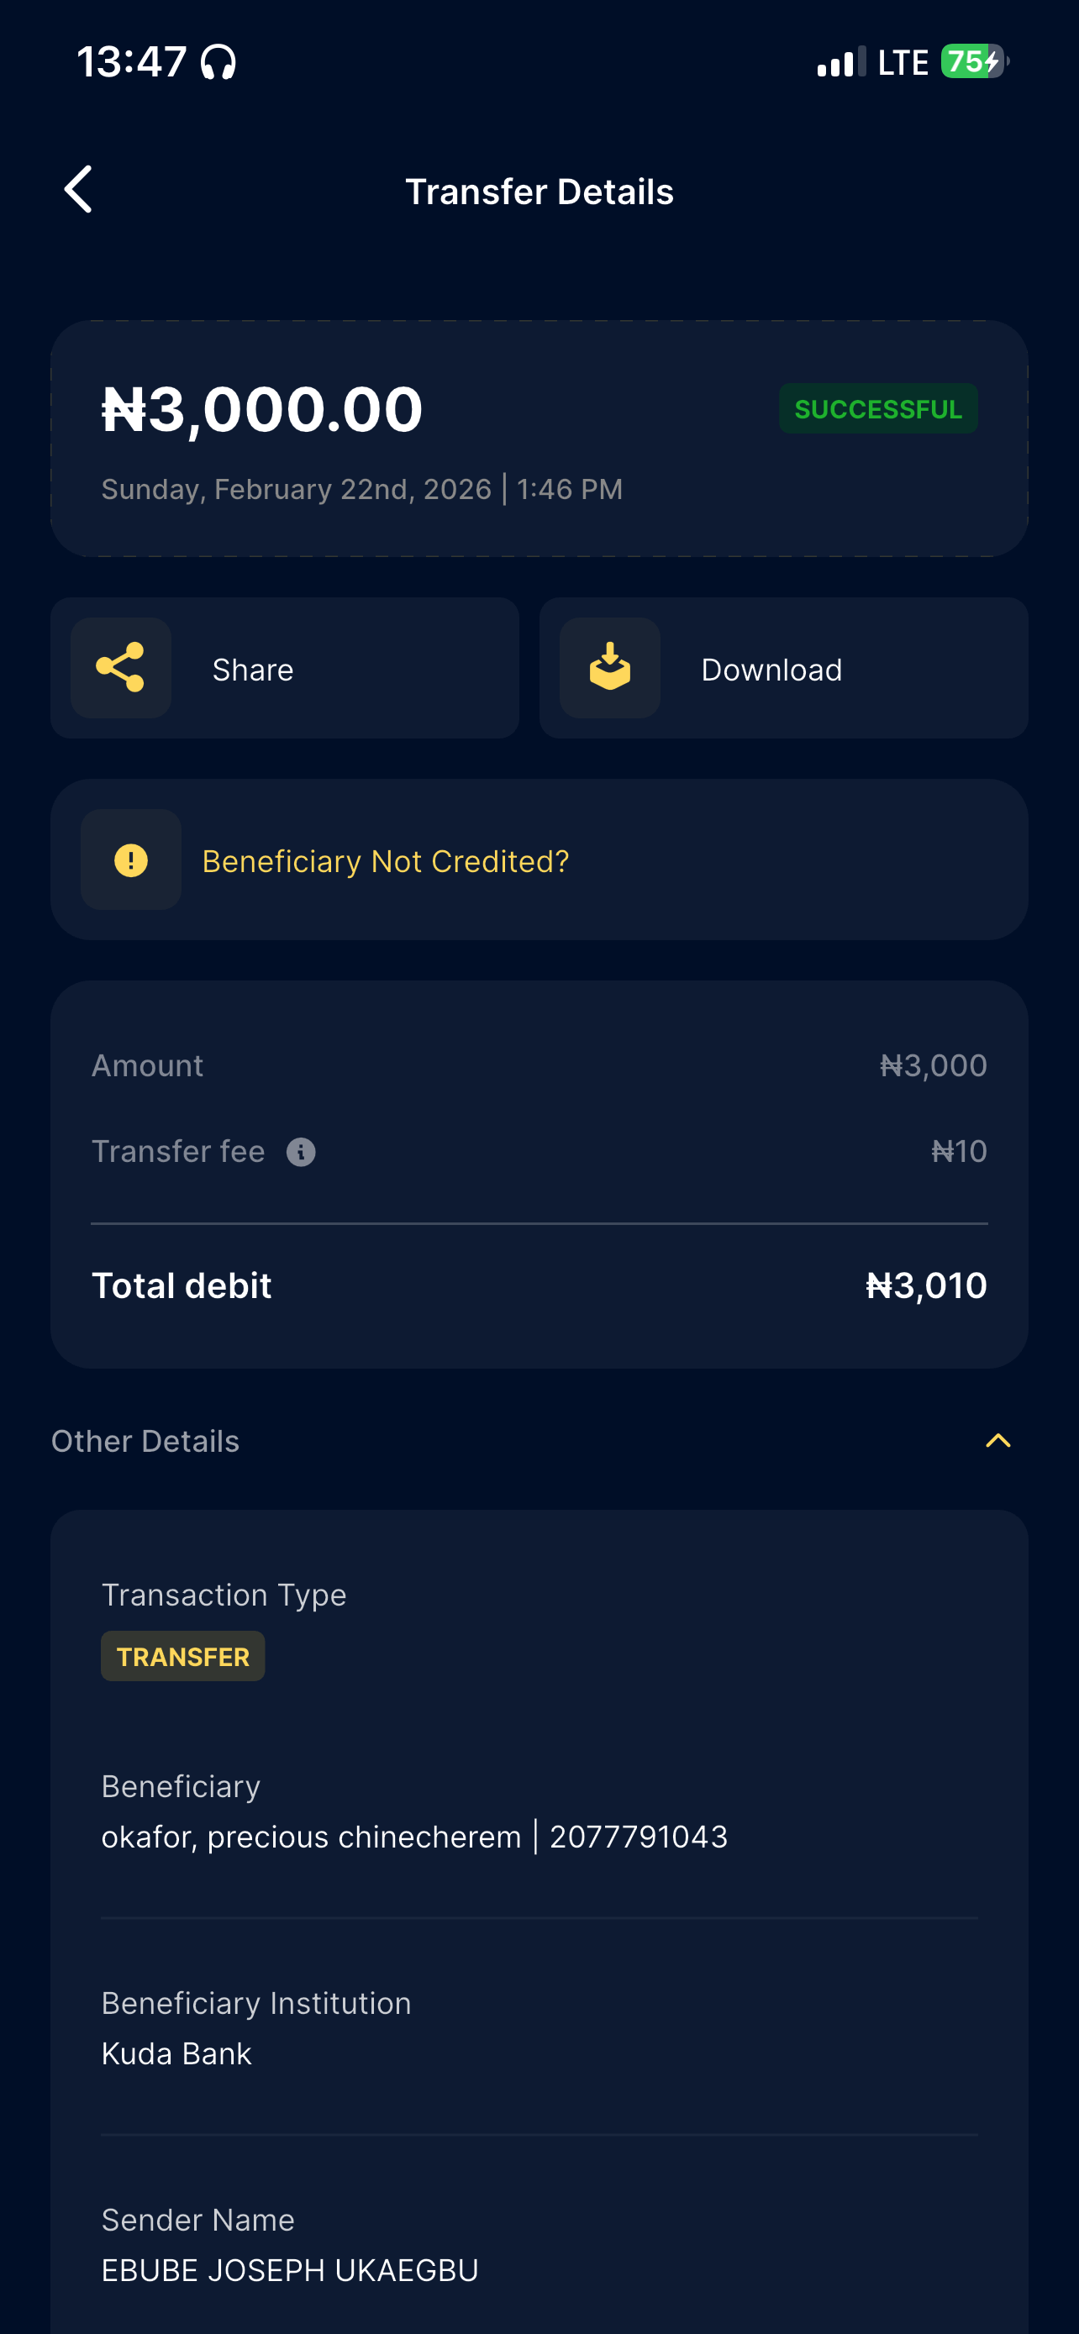Tap the TRANSFER transaction type tag
This screenshot has width=1079, height=2334.
pyautogui.click(x=183, y=1656)
